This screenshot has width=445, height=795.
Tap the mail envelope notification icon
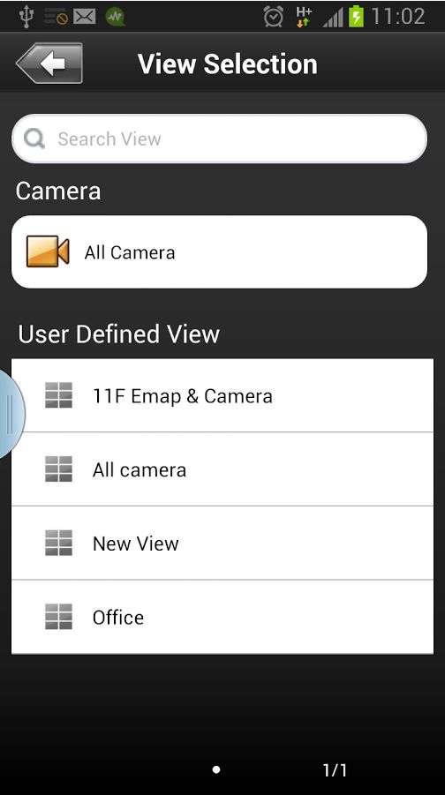tap(84, 17)
